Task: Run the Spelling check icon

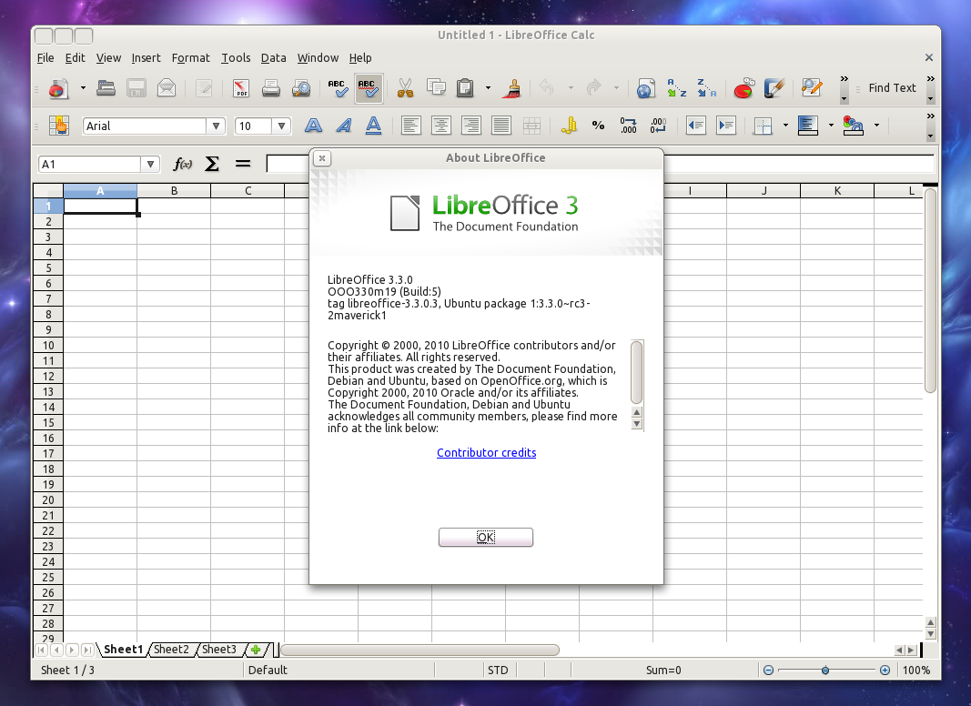Action: pyautogui.click(x=338, y=88)
